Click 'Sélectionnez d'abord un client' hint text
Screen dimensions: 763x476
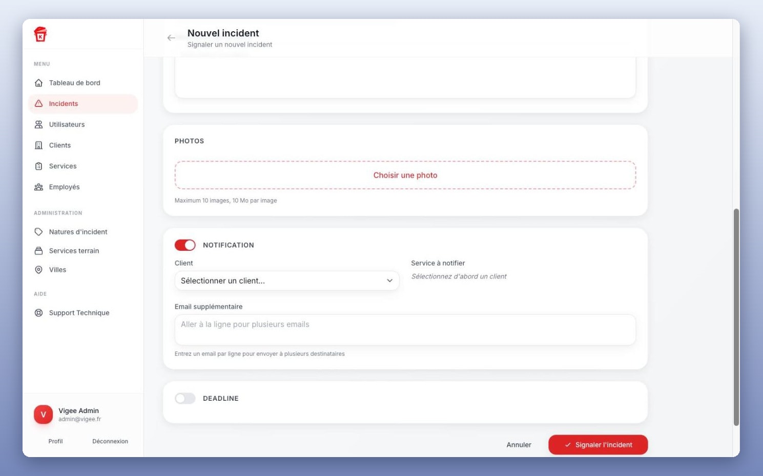459,276
